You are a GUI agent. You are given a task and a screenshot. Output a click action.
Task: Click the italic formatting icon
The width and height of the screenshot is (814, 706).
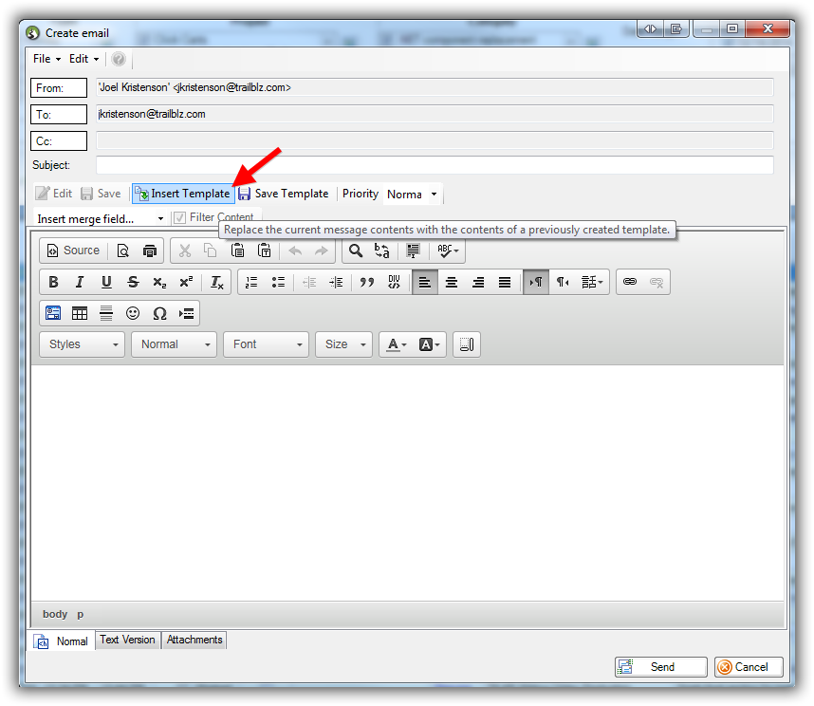pyautogui.click(x=80, y=282)
